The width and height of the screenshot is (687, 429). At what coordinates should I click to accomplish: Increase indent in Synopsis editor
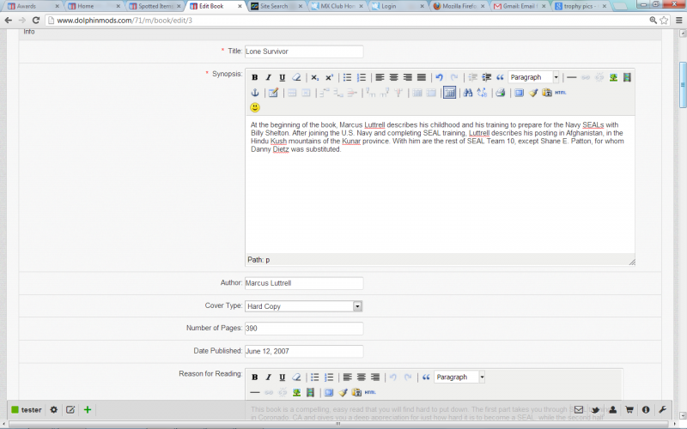(487, 77)
